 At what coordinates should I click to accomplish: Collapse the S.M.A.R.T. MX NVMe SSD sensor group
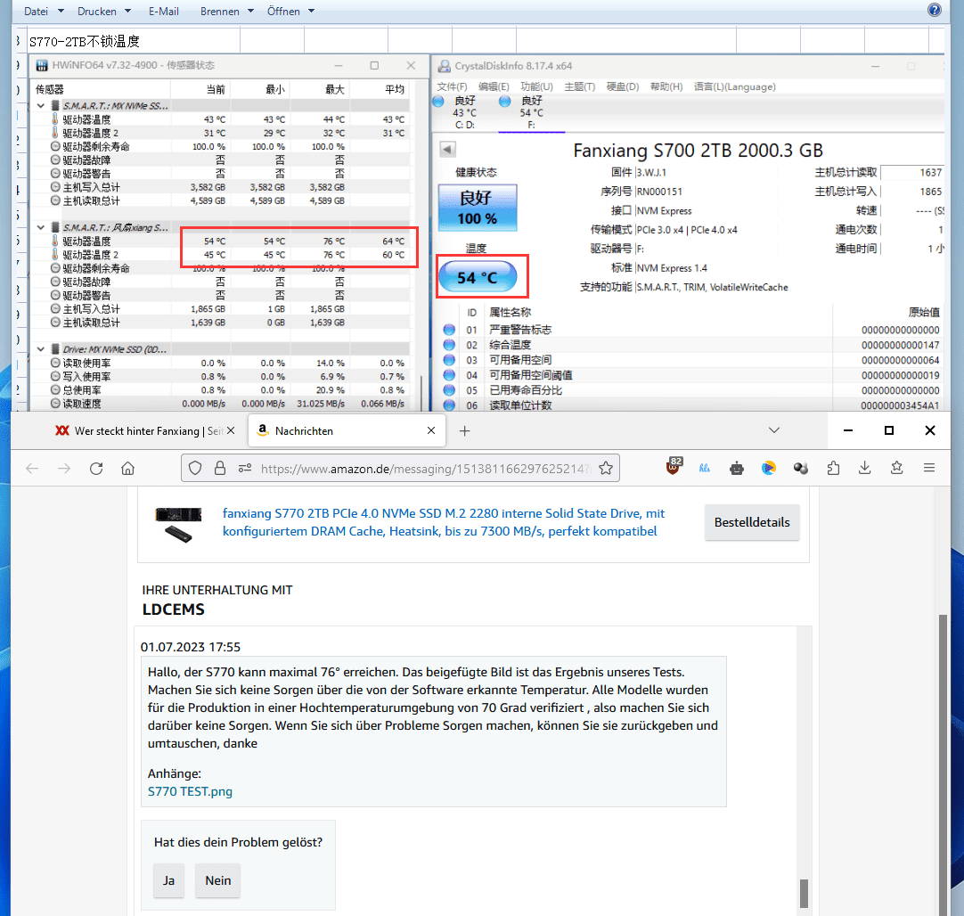(41, 106)
